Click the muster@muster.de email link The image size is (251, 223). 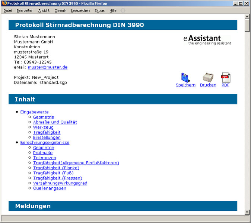pos(48,67)
